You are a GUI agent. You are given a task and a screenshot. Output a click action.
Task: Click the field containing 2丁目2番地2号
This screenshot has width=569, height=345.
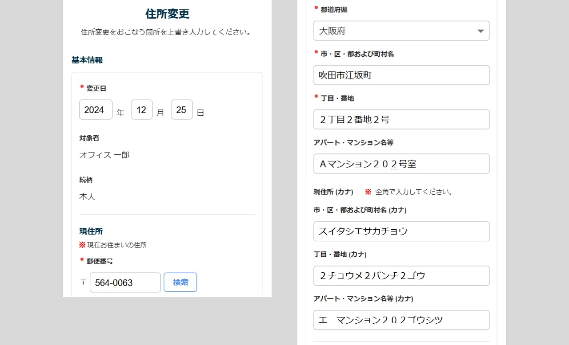click(401, 120)
